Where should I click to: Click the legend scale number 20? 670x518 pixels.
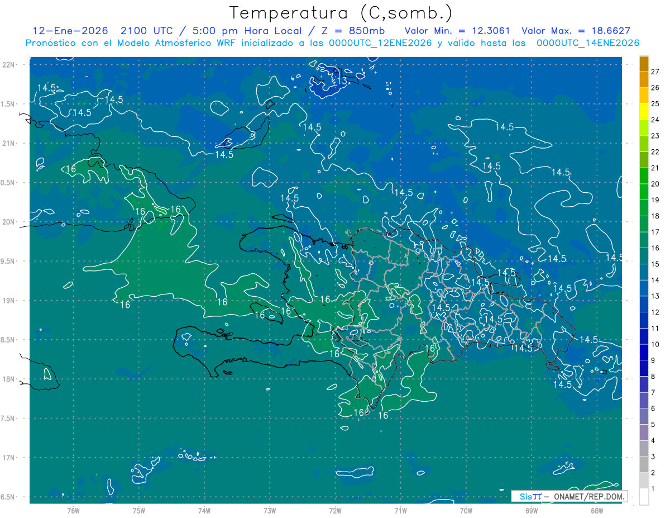pos(655,184)
